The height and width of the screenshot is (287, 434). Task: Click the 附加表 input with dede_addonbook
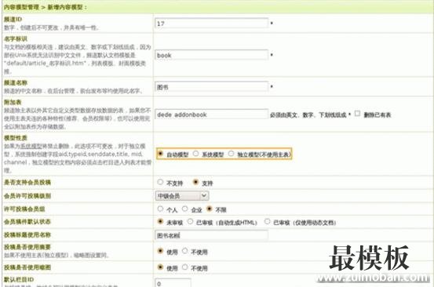(211, 114)
